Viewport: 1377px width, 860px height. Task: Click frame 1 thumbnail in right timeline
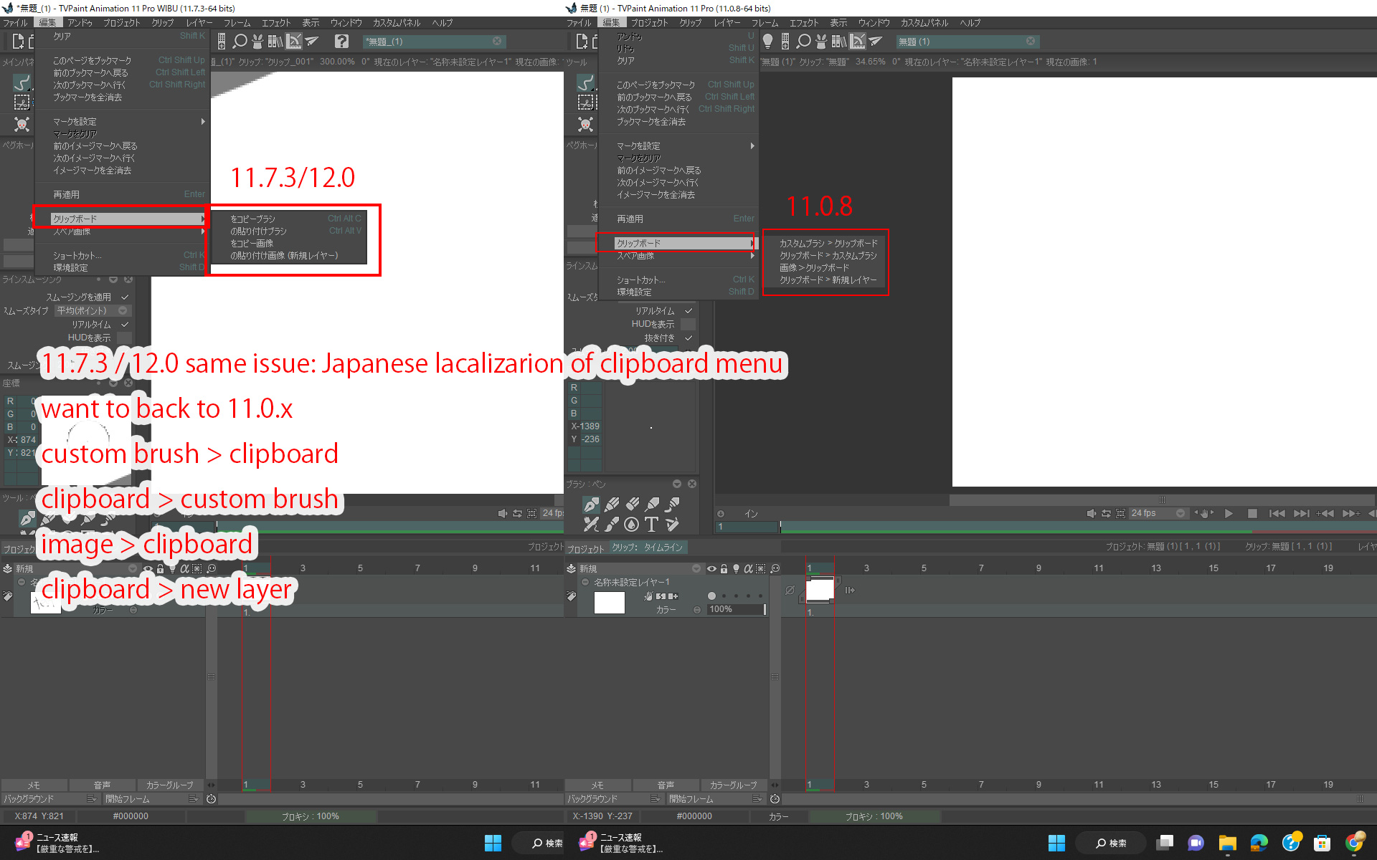(x=820, y=589)
